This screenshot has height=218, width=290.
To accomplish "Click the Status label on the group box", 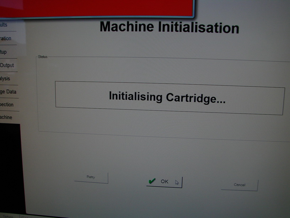I will (x=43, y=56).
